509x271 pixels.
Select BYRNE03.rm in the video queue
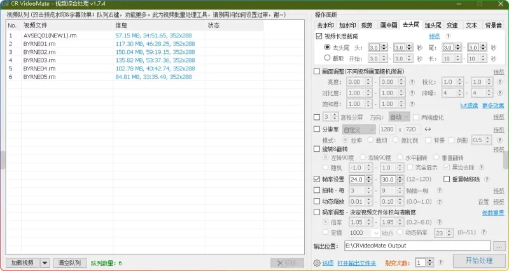[x=39, y=60]
